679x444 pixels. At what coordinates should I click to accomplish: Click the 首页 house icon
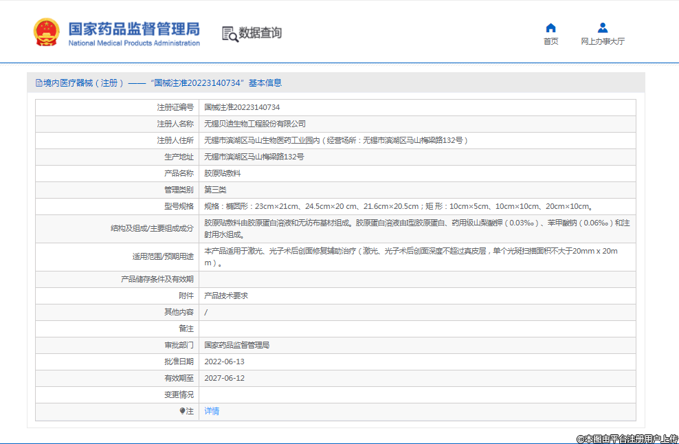click(x=550, y=27)
